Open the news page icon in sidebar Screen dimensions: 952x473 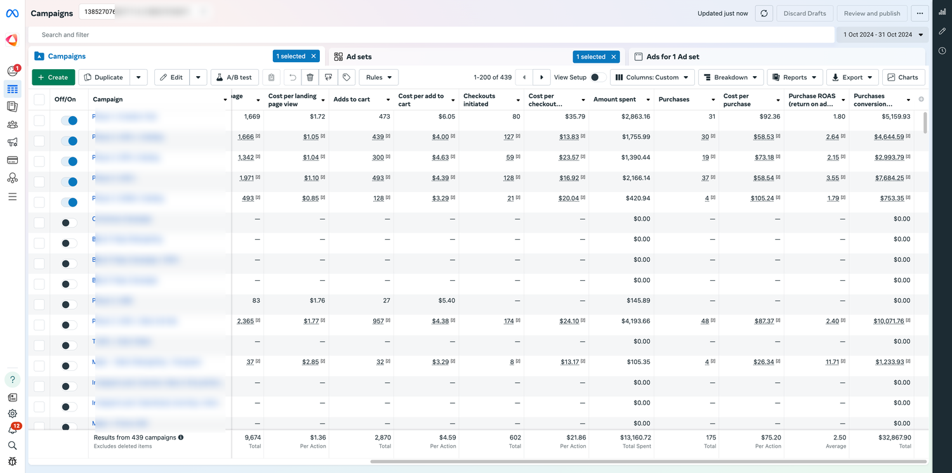[12, 398]
